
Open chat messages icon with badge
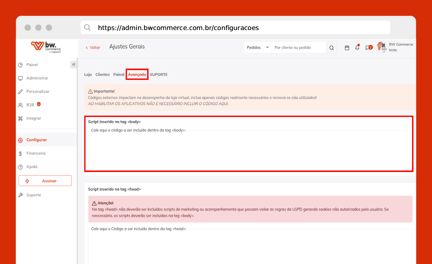[x=368, y=48]
